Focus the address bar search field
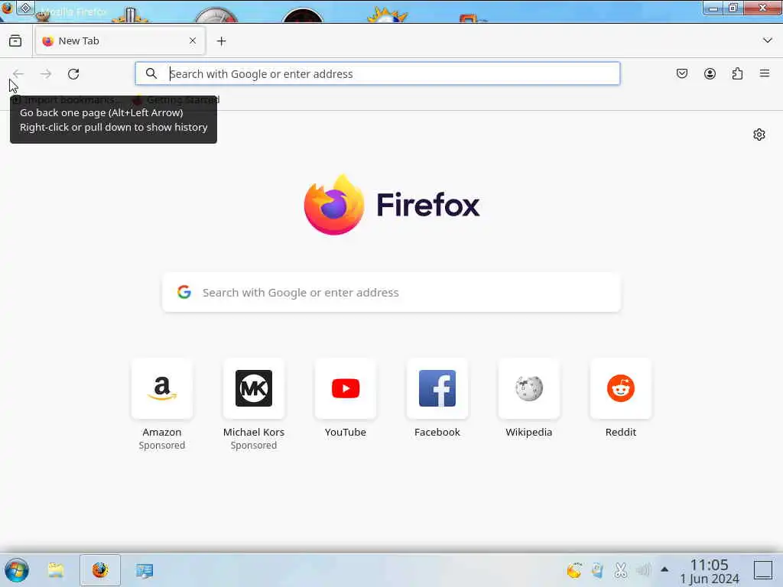The height and width of the screenshot is (587, 783). (x=378, y=74)
